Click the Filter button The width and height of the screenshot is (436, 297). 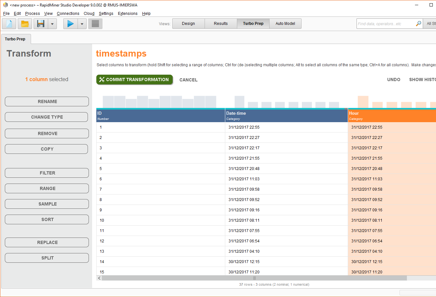[47, 173]
